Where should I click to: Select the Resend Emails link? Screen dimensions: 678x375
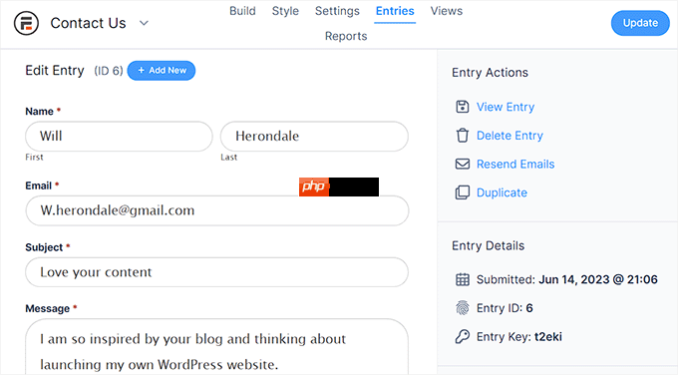coord(515,164)
